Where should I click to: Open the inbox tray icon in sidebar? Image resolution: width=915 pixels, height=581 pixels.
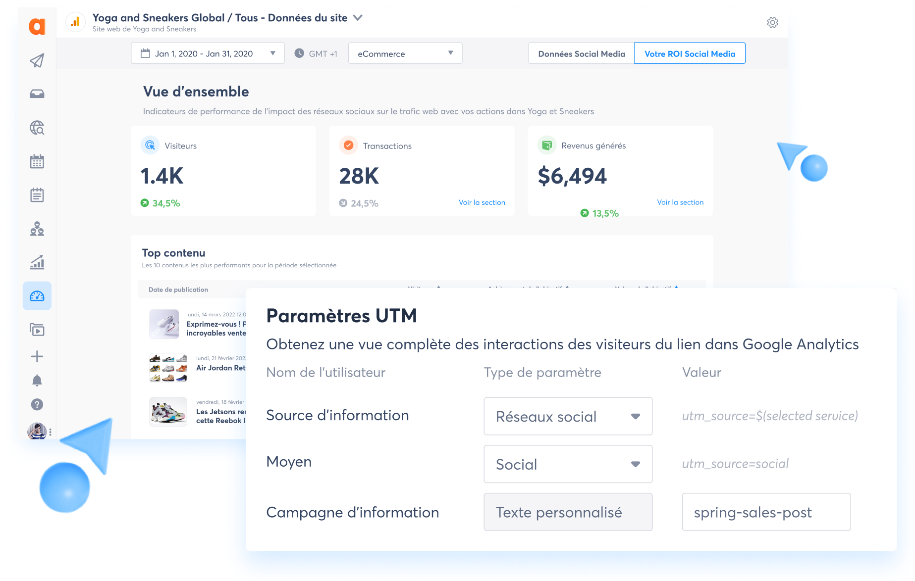[x=37, y=94]
